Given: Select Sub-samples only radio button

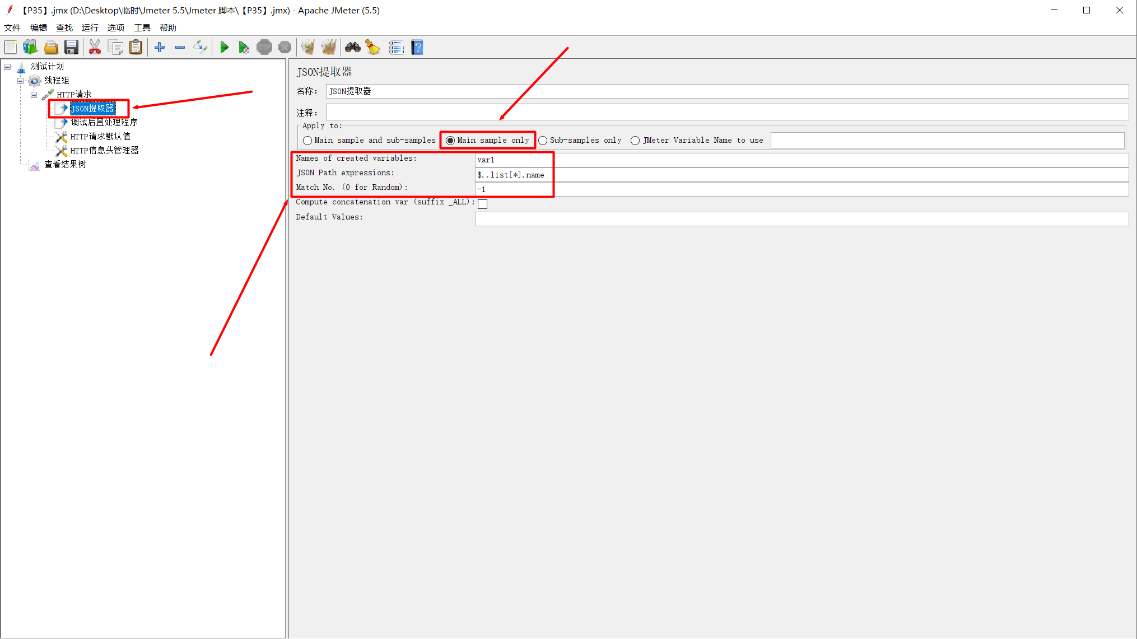Looking at the screenshot, I should click(x=543, y=141).
